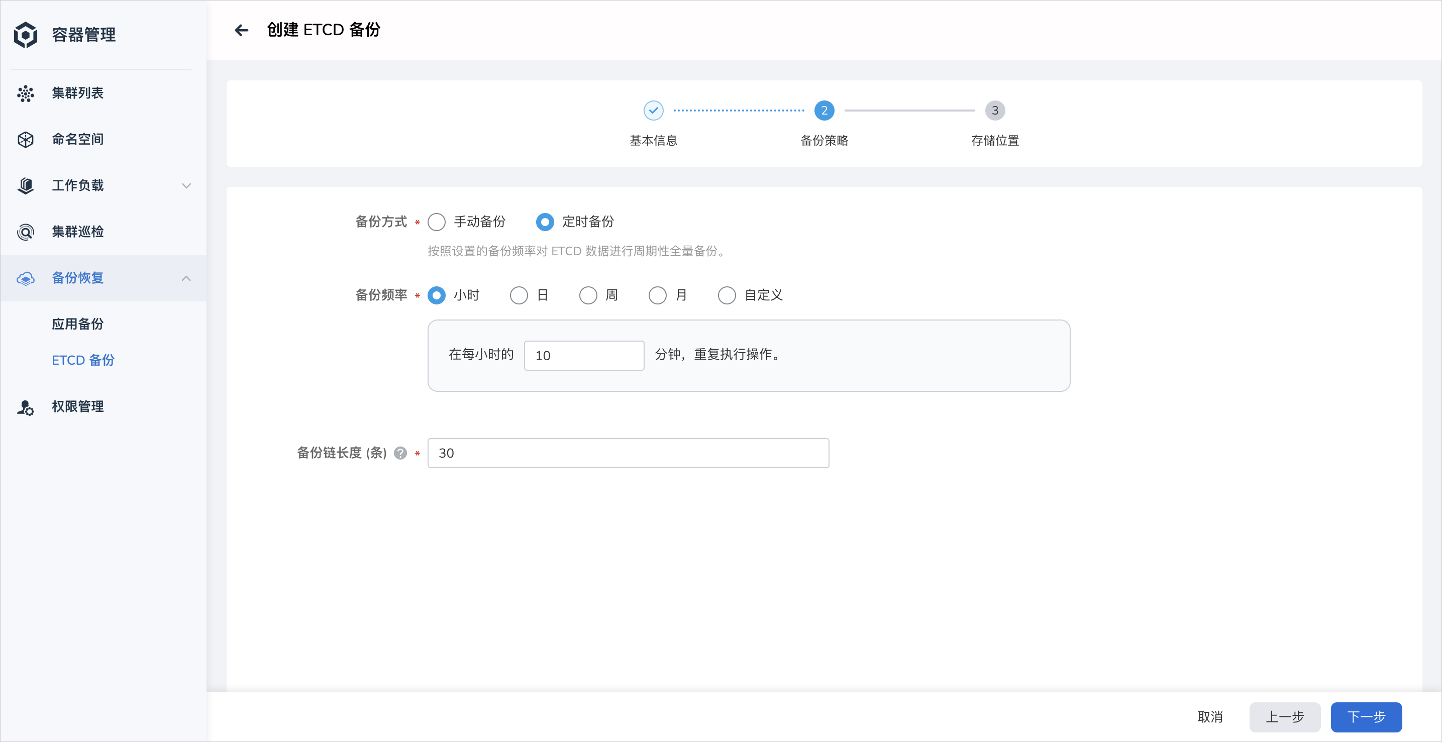Image resolution: width=1442 pixels, height=742 pixels.
Task: Click the 备份链长度 input showing 30
Action: (x=628, y=453)
